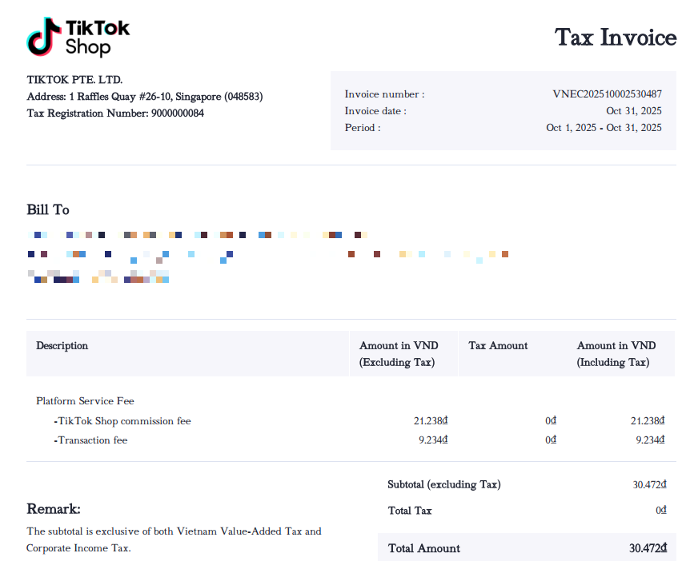Click the Tax Amount column header
The height and width of the screenshot is (561, 686).
tap(498, 346)
